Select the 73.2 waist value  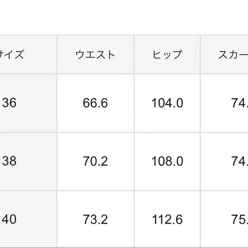pyautogui.click(x=95, y=219)
